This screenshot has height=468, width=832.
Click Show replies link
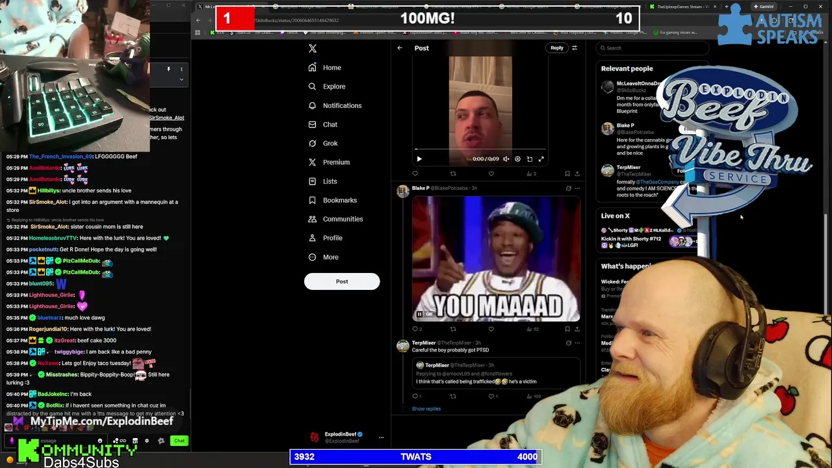[426, 409]
